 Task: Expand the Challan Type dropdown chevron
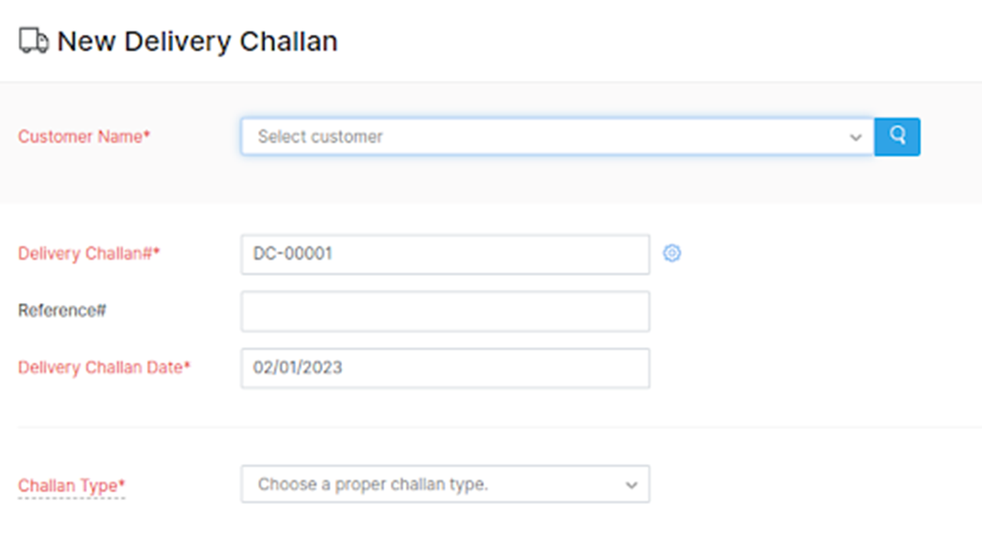631,485
